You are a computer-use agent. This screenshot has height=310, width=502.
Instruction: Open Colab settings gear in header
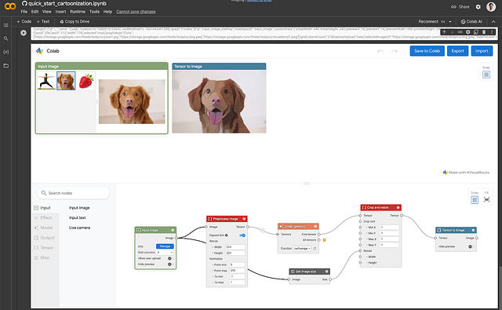pos(478,7)
